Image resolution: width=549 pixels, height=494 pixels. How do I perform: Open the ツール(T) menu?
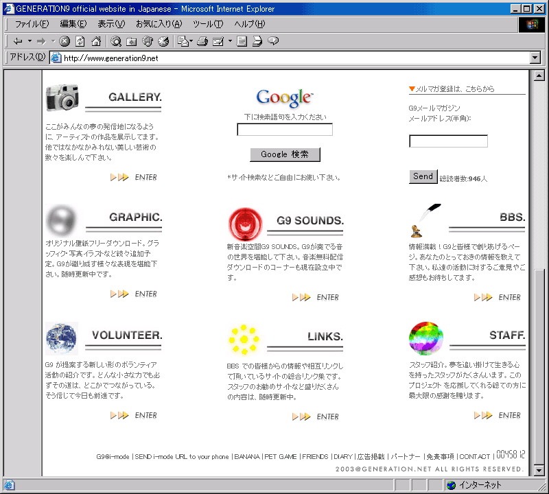tap(208, 24)
